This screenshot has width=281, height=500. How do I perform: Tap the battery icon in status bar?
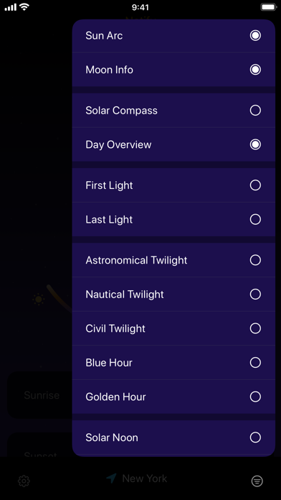(x=268, y=7)
